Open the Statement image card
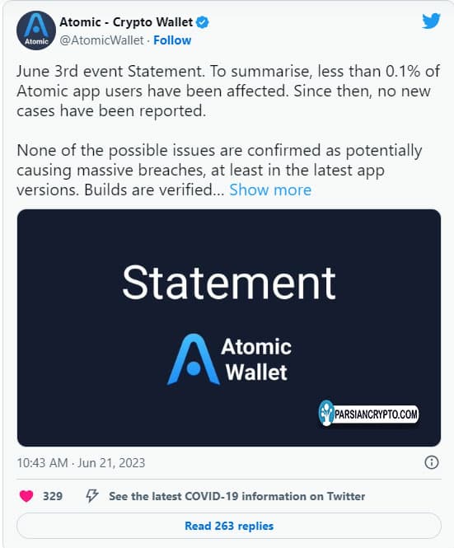454x548 pixels. pos(229,328)
